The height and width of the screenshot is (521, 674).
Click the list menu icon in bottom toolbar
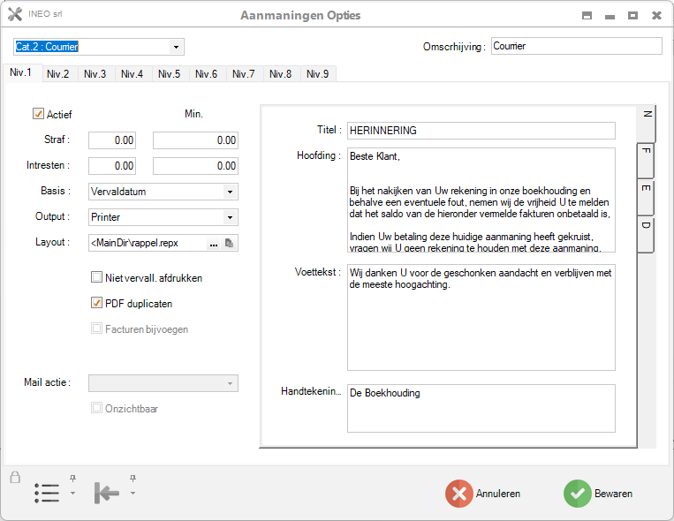pos(47,493)
